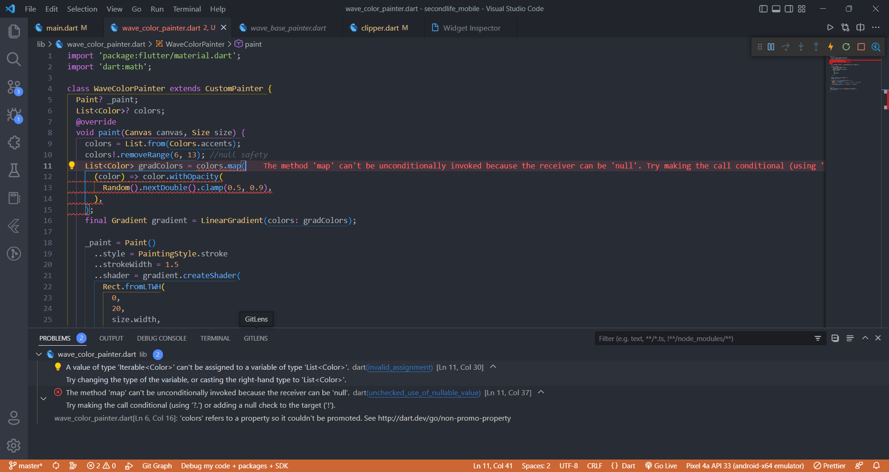The height and width of the screenshot is (472, 889).
Task: Open the Widget Inspector from debug toolbar
Action: click(x=876, y=47)
